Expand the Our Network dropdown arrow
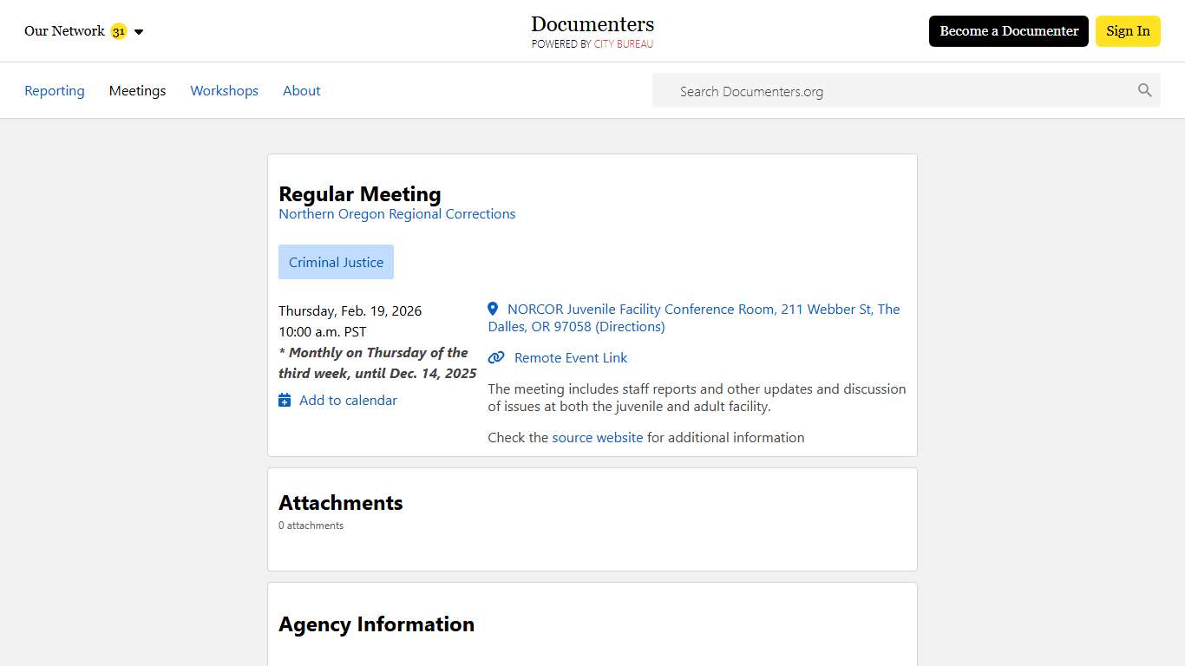The height and width of the screenshot is (666, 1185). click(x=139, y=32)
